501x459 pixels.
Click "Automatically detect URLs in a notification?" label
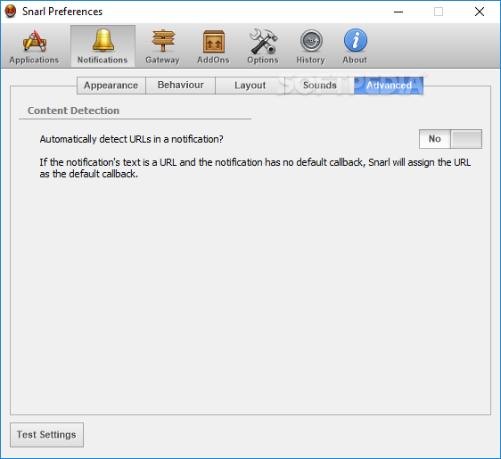click(131, 139)
